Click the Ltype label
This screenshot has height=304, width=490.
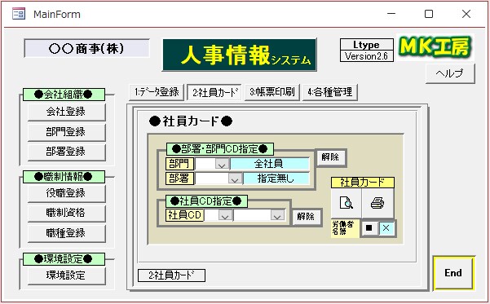click(367, 45)
